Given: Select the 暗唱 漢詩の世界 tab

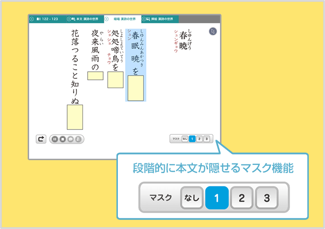Looking at the screenshot, I should (x=123, y=19).
